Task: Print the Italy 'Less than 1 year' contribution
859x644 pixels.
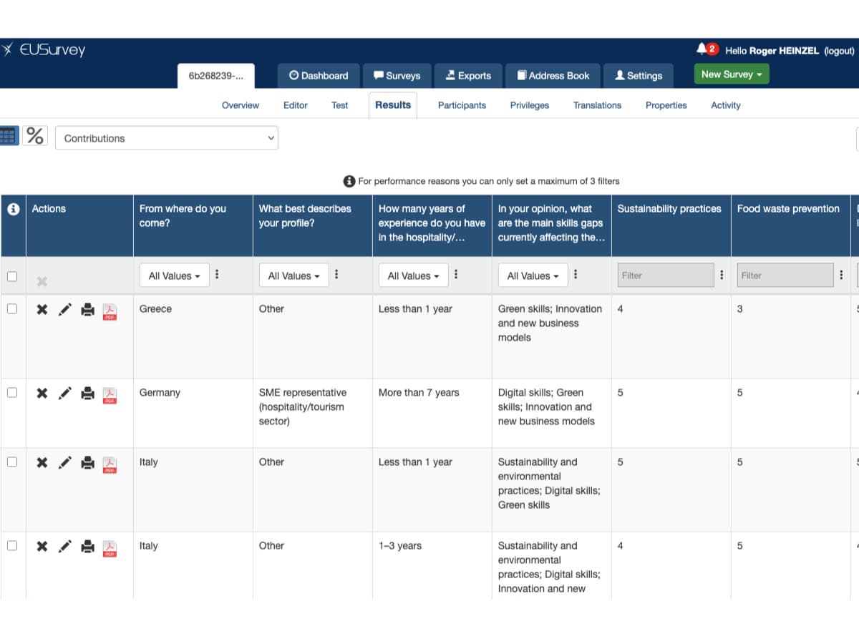Action: [87, 463]
